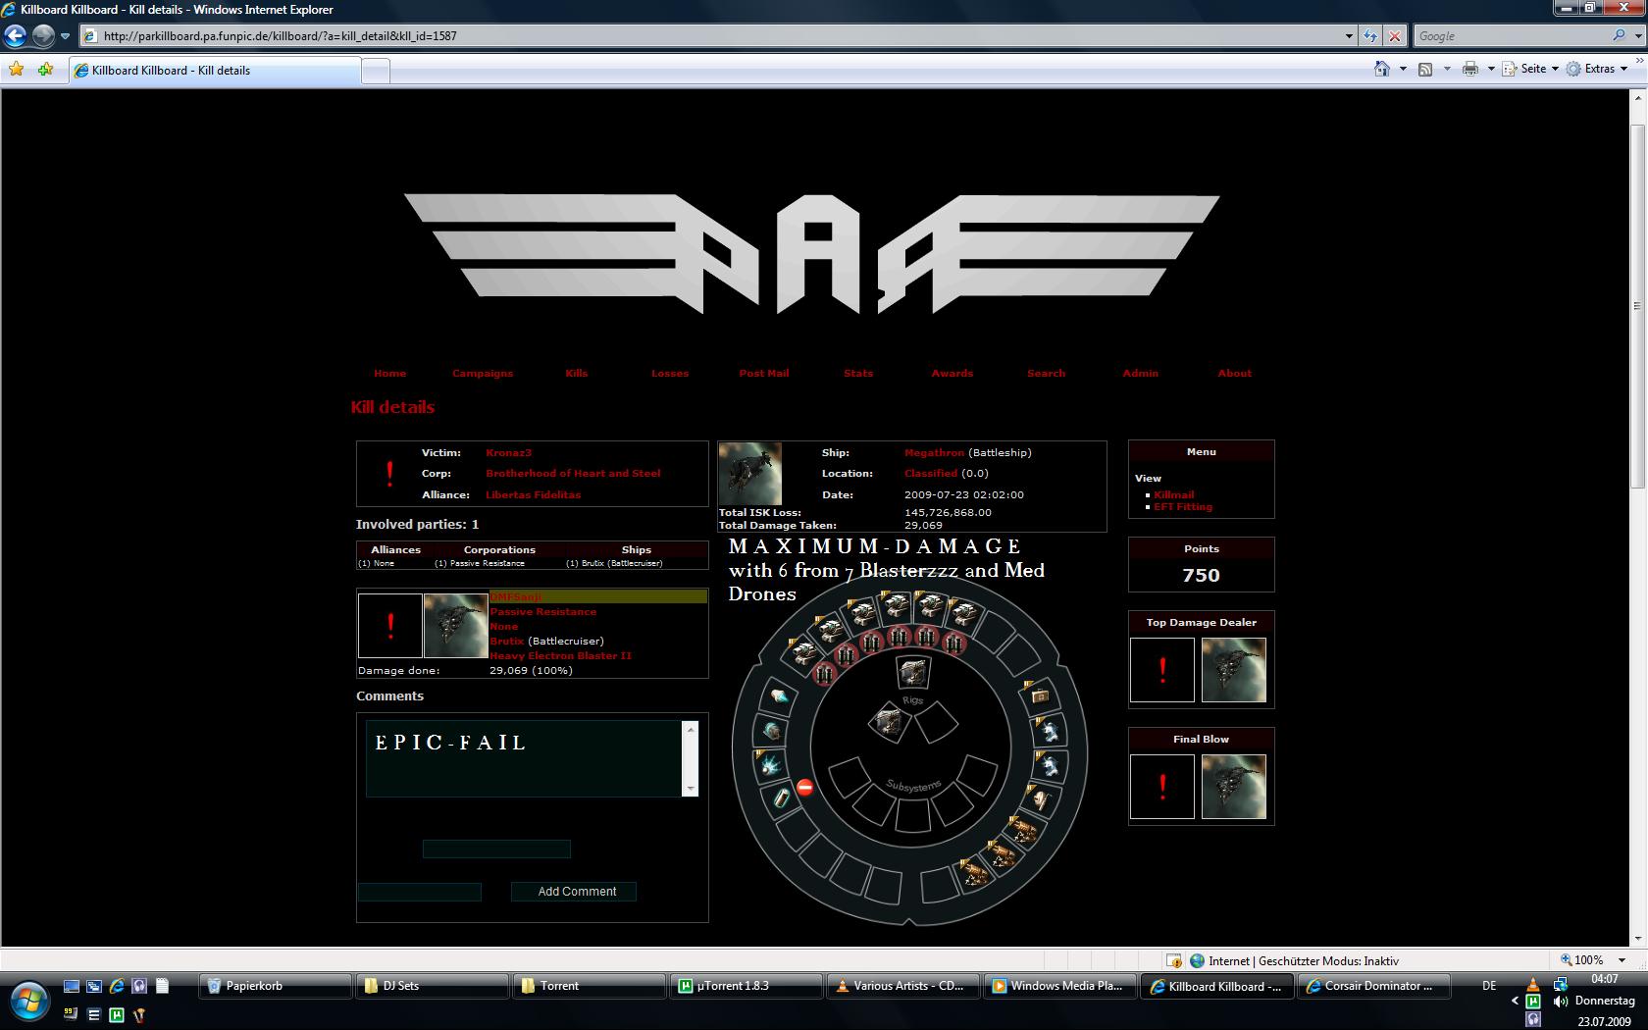Click the Brutix ship image in involved party

[x=455, y=626]
